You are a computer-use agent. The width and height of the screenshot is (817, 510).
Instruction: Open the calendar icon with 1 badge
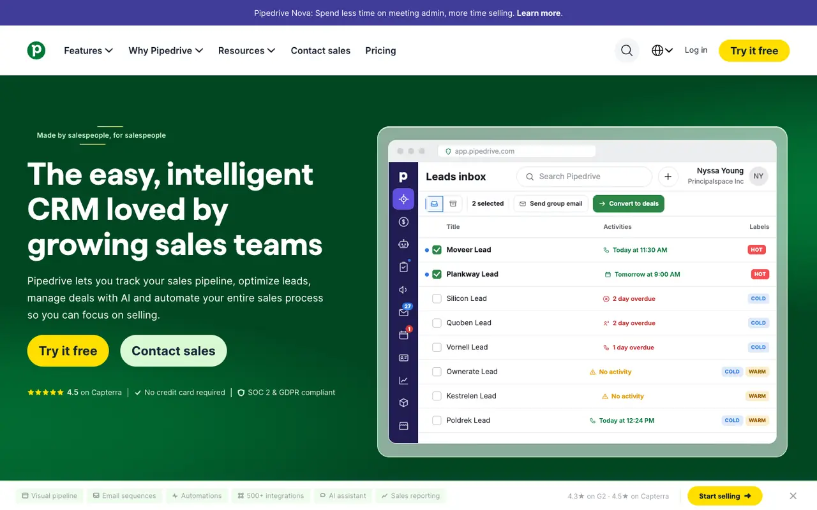point(404,334)
